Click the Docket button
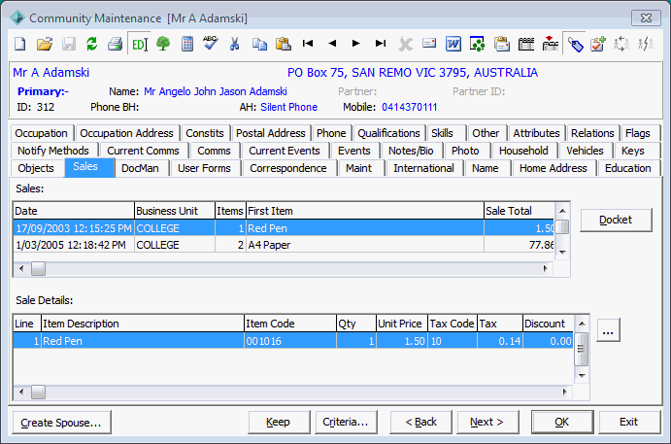Screen dimensions: 671x444 pyautogui.click(x=616, y=220)
